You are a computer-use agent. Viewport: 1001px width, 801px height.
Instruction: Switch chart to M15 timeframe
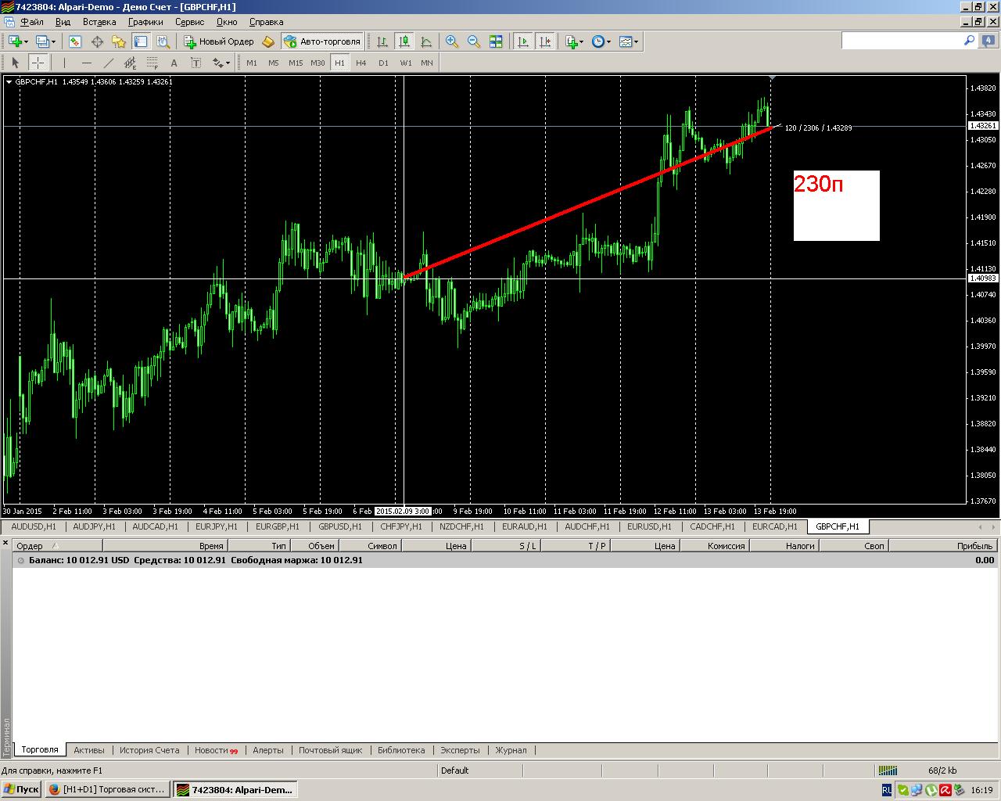(x=296, y=63)
